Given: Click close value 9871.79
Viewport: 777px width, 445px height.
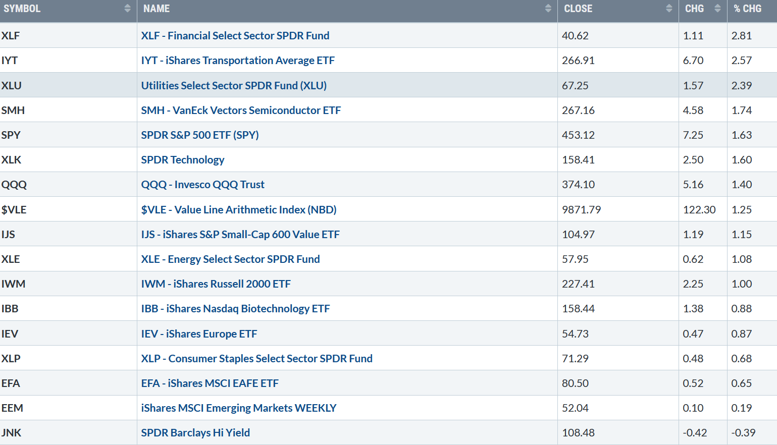Looking at the screenshot, I should click(x=581, y=210).
